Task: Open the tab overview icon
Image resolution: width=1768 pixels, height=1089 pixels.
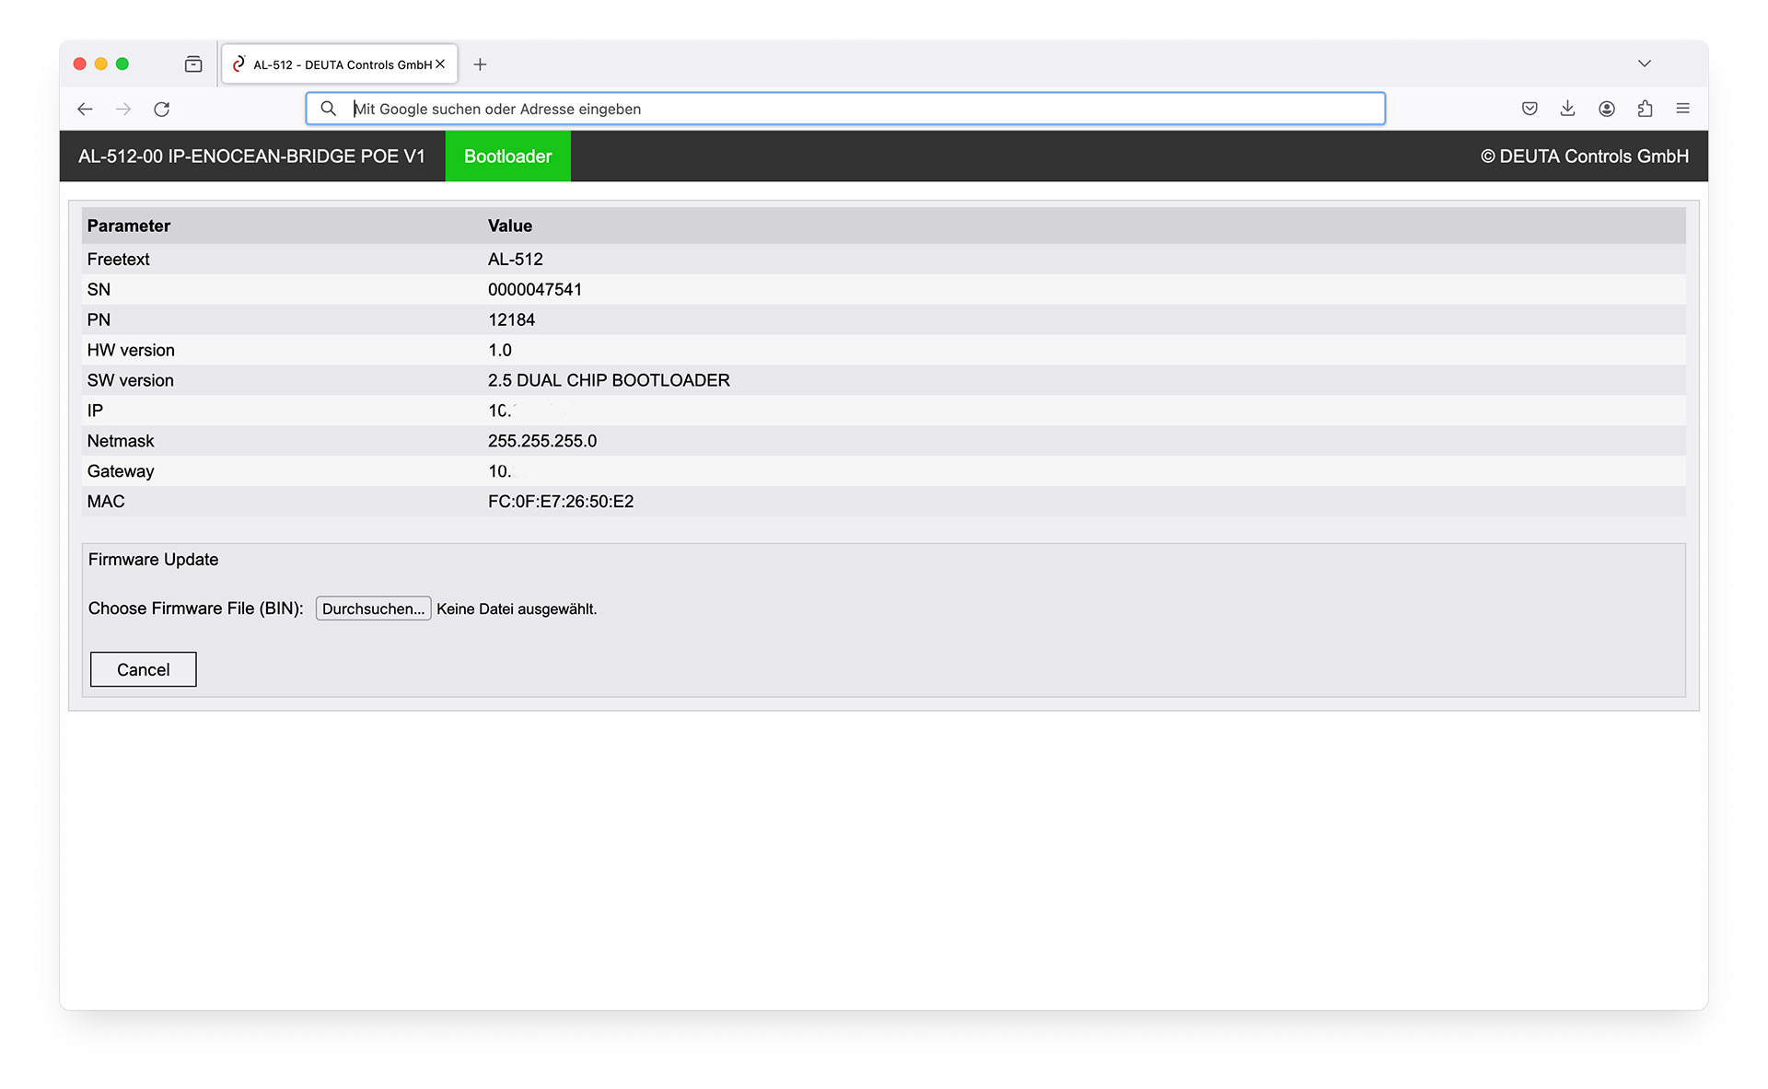Action: (193, 64)
